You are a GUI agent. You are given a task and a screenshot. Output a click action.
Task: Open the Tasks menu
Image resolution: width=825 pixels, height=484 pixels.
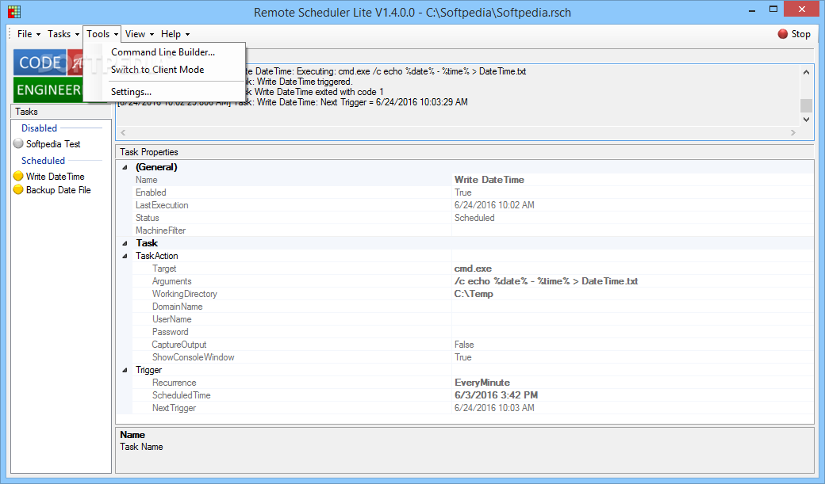63,34
